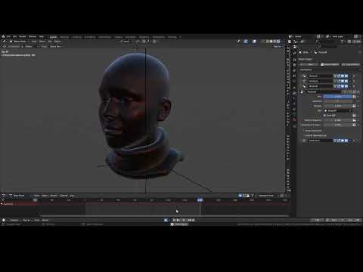Toggle viewport overlays icon
This screenshot has height=272, width=363.
[x=254, y=42]
